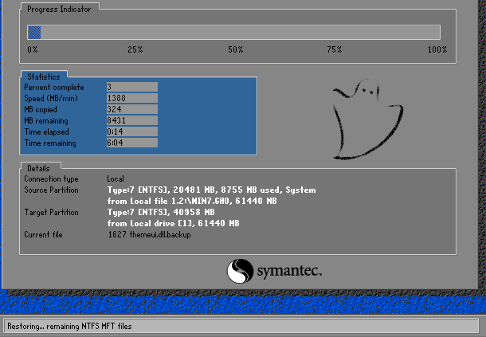Click the Symantec wordmark text
Screen dimensions: 486x337
tap(289, 272)
